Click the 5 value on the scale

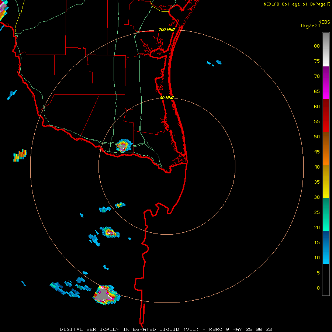point(318,273)
